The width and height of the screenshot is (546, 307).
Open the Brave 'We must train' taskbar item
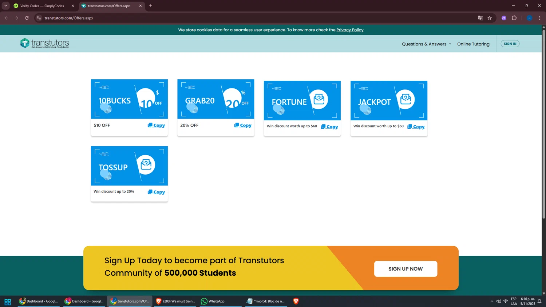coord(175,301)
